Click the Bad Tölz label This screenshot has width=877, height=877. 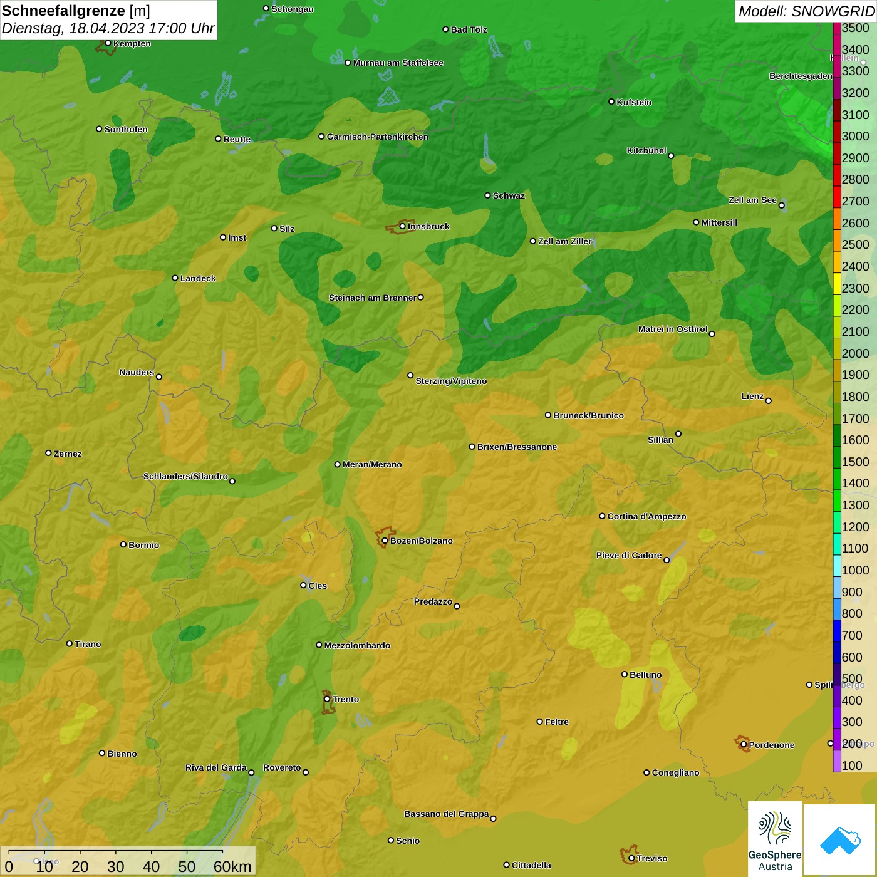(x=469, y=29)
